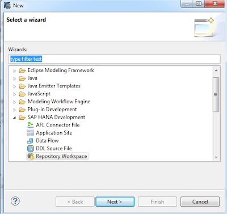This screenshot has height=214, width=227.
Task: Select Eclipse Modeling Framework label
Action: [x=61, y=70]
